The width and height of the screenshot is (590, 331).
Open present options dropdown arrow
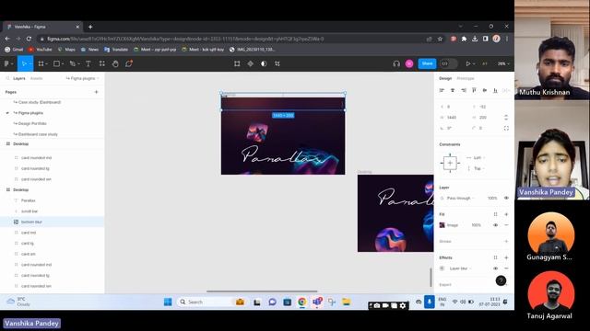pos(474,63)
